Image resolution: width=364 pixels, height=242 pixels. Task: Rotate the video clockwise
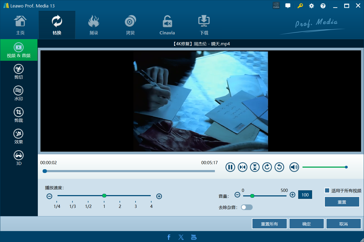point(267,167)
